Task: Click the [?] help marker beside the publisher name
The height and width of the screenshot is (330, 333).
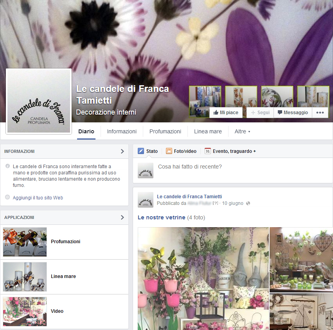Action: click(215, 203)
